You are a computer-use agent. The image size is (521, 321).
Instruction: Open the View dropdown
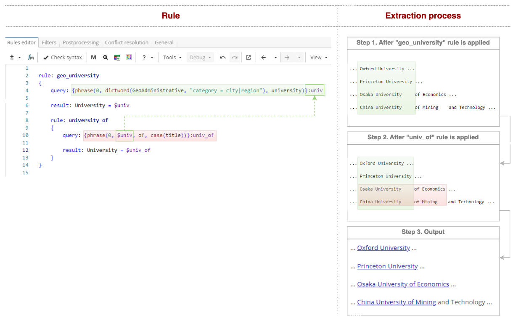click(x=318, y=57)
